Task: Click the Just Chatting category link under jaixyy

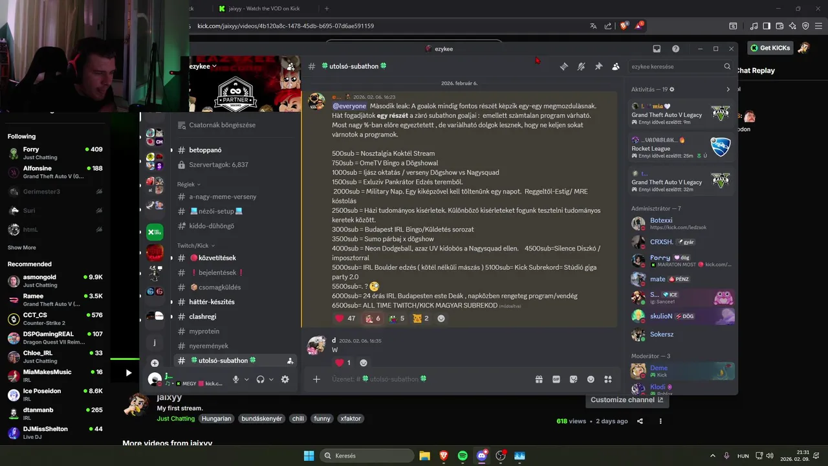Action: click(176, 419)
